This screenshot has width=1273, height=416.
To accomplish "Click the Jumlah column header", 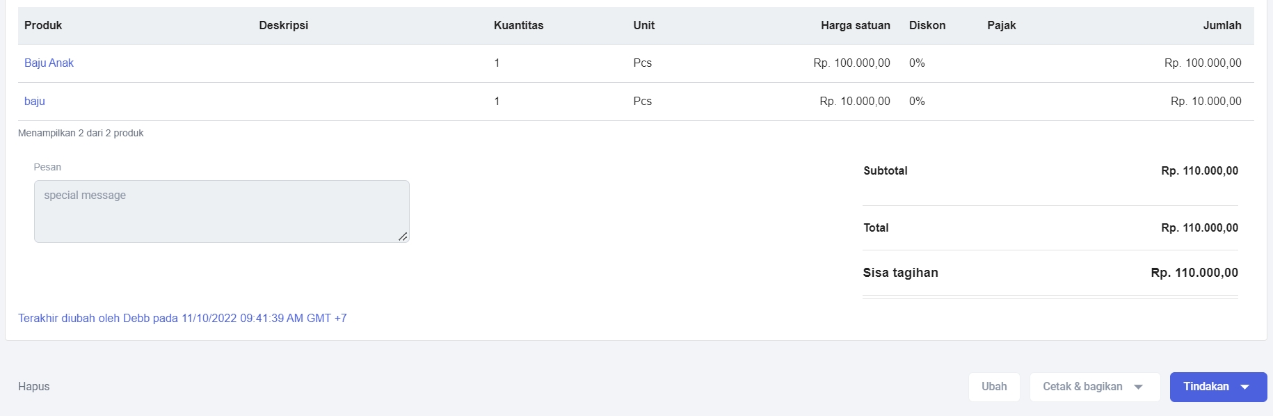I will click(1222, 25).
